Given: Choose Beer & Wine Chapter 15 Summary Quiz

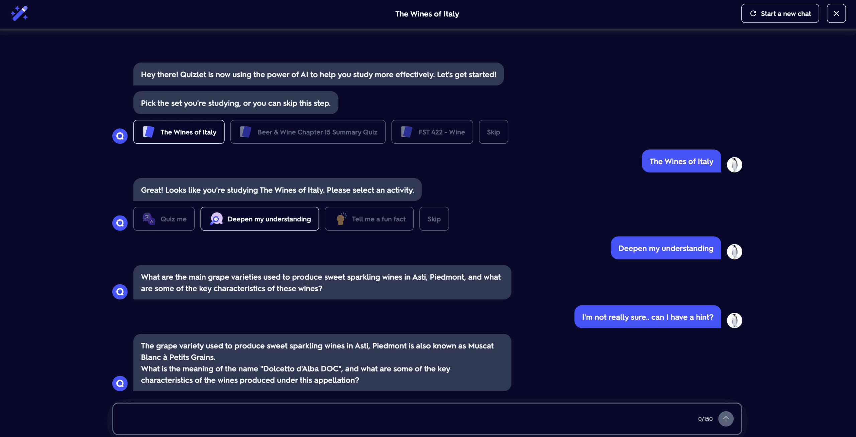Looking at the screenshot, I should tap(308, 132).
